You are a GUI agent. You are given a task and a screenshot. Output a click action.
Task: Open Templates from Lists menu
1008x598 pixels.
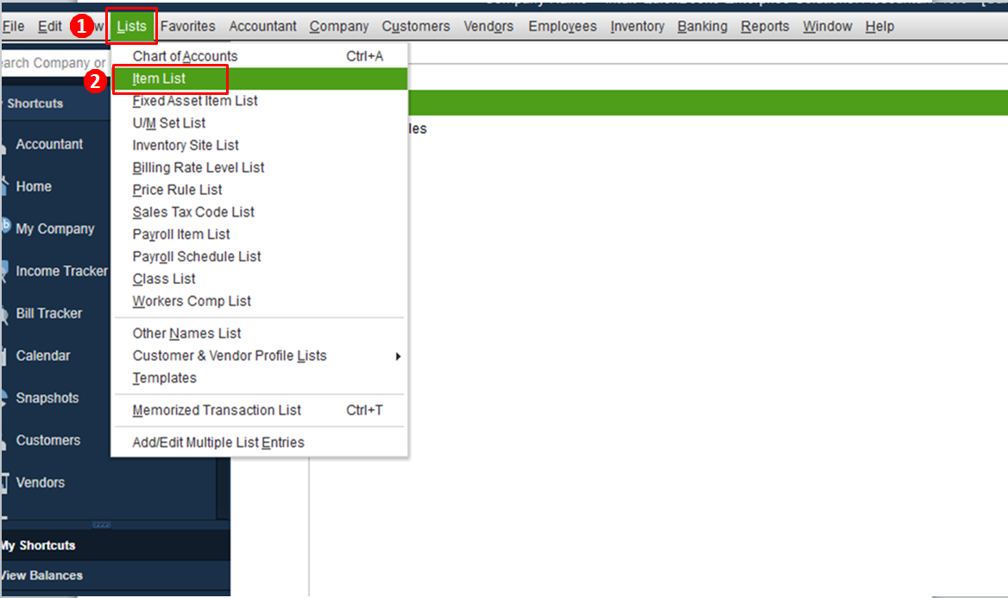click(x=259, y=378)
